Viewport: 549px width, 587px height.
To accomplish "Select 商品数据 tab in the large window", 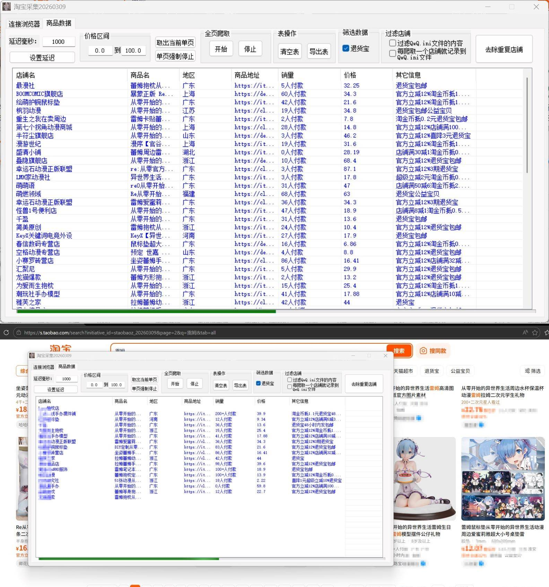I will coord(59,23).
